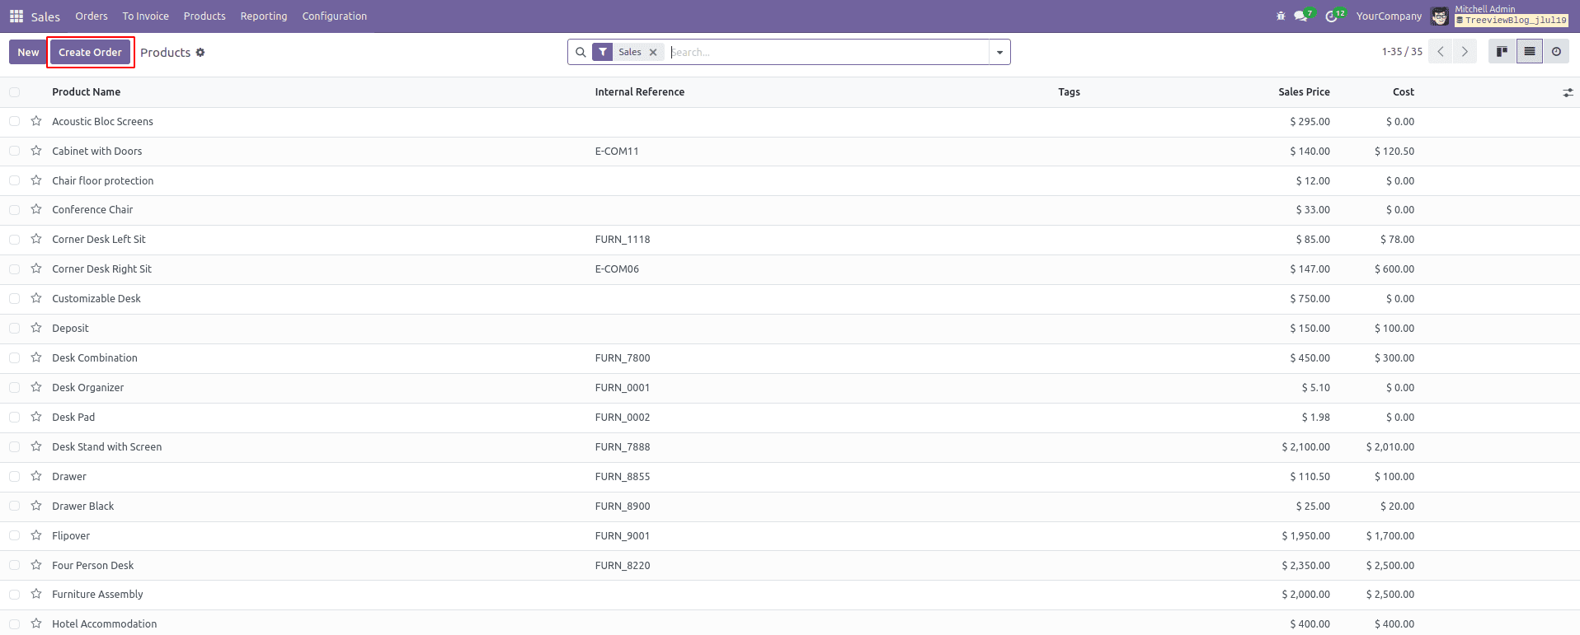This screenshot has width=1580, height=635.
Task: Expand the search options dropdown arrow
Action: pyautogui.click(x=999, y=53)
